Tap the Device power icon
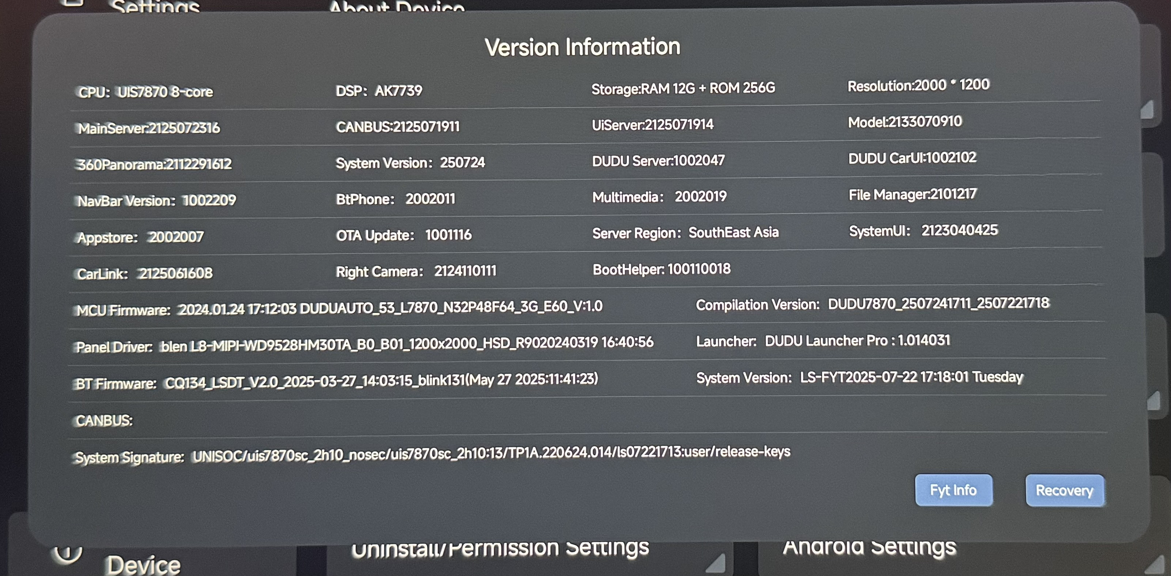Image resolution: width=1171 pixels, height=576 pixels. click(x=67, y=554)
